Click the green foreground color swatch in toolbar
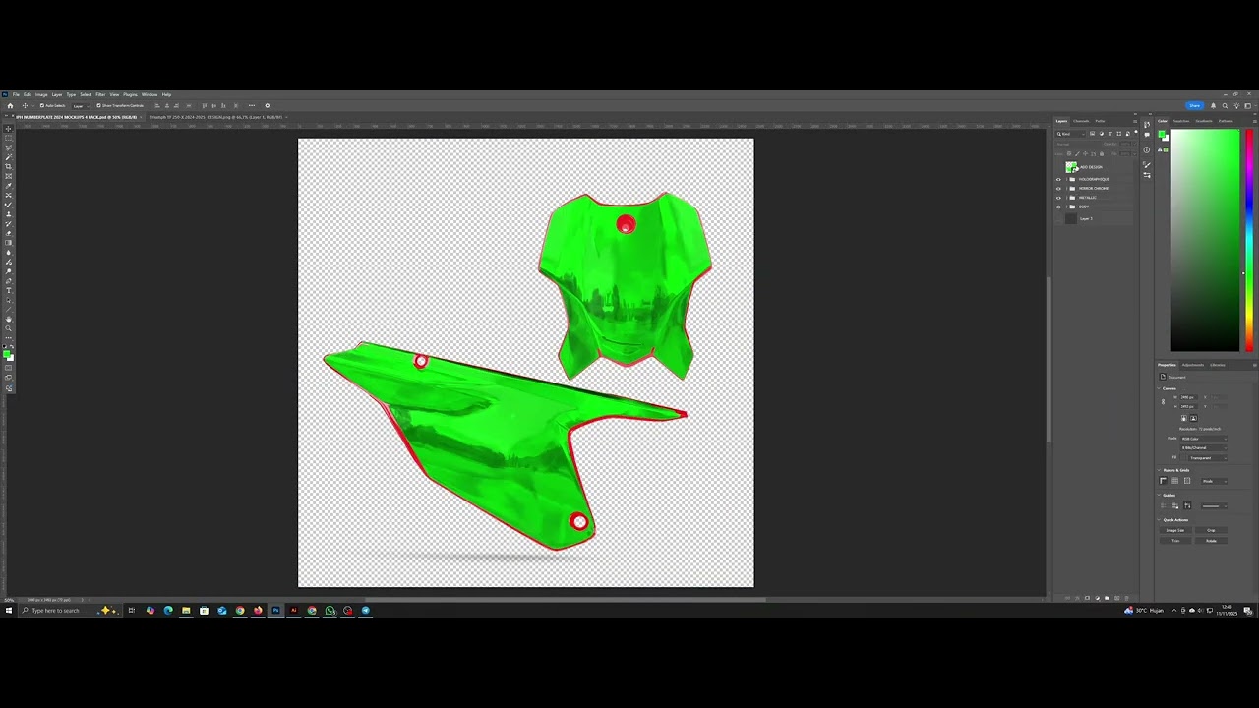Viewport: 1259px width, 708px height. pos(7,353)
